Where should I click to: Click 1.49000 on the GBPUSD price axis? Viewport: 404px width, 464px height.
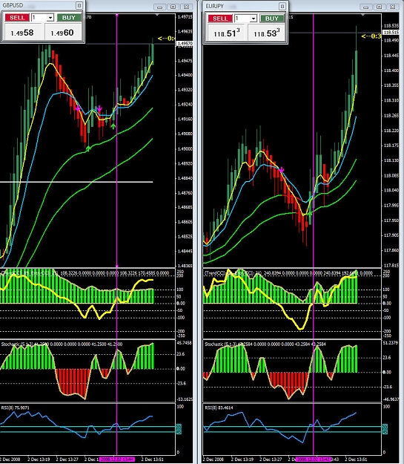pyautogui.click(x=185, y=149)
